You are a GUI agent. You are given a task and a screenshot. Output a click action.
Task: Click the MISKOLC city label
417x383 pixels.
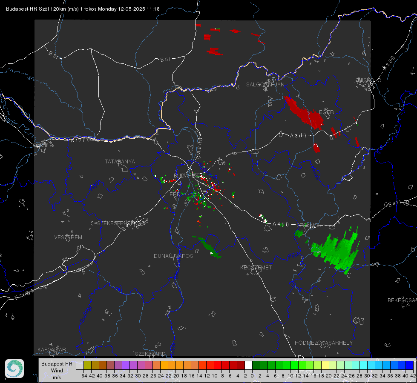click(x=369, y=80)
